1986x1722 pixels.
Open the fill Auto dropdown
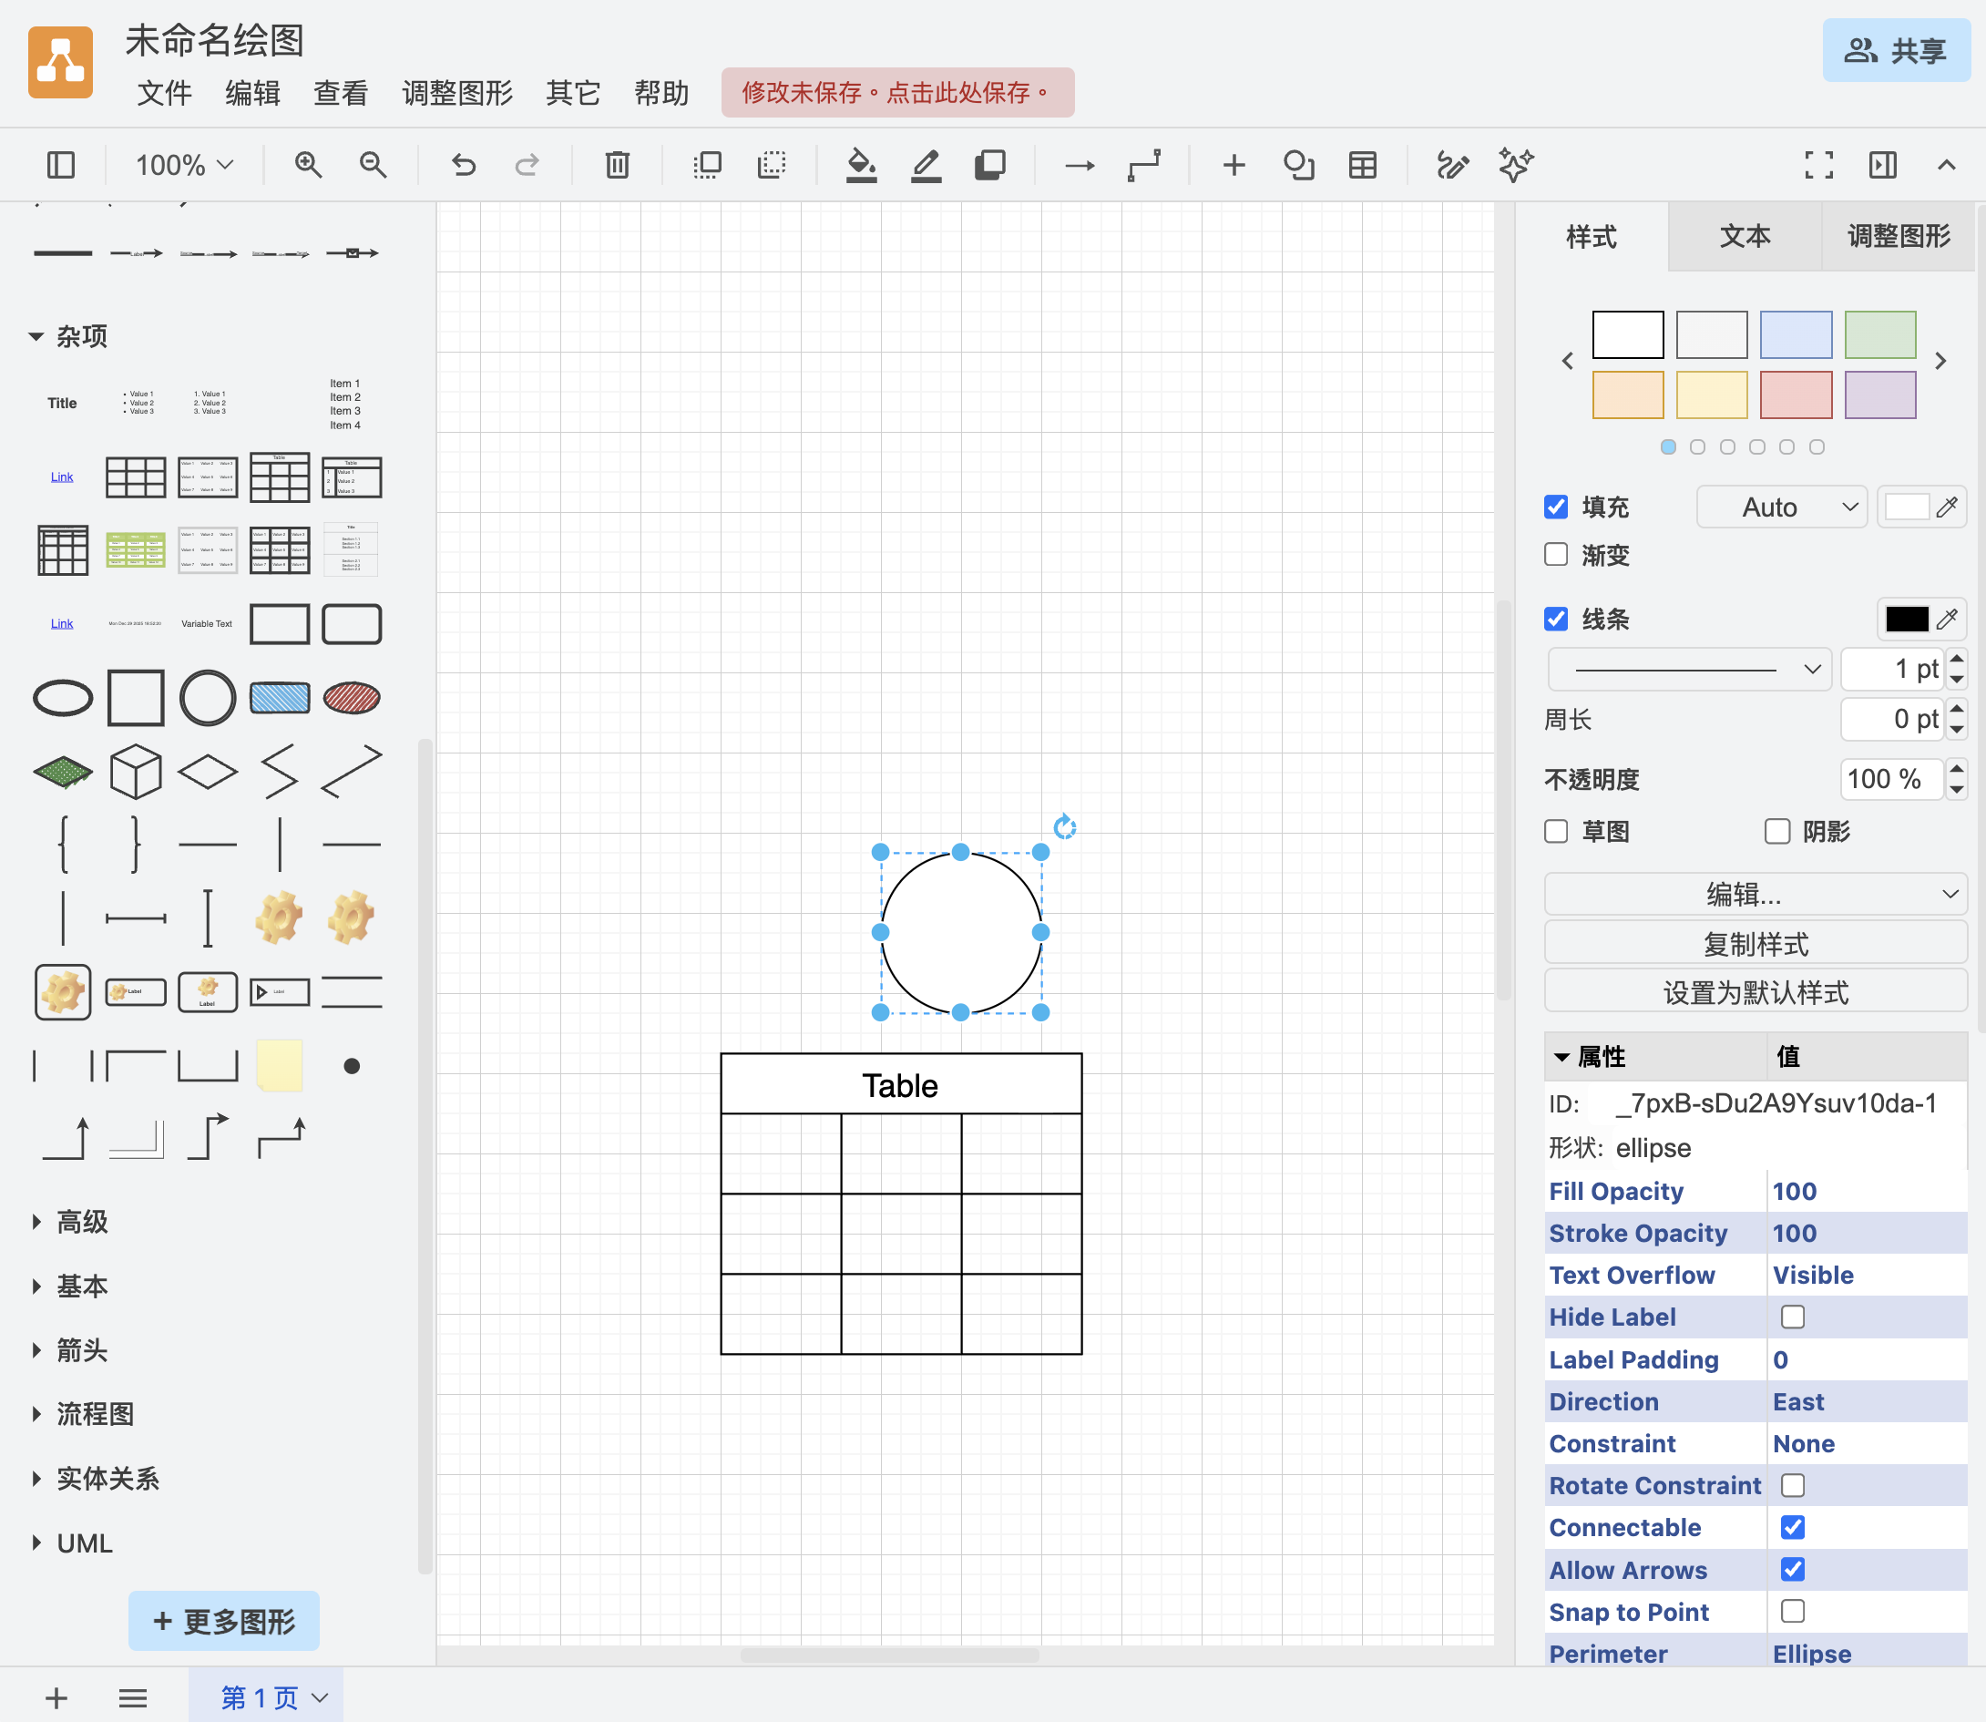[x=1780, y=507]
